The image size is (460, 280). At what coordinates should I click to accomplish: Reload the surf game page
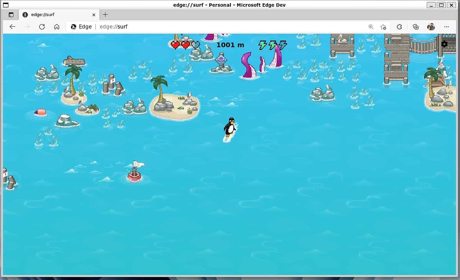click(42, 27)
